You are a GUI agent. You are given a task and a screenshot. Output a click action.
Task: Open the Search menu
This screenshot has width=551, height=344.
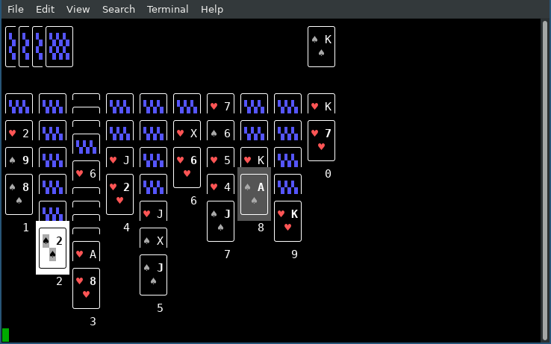119,9
